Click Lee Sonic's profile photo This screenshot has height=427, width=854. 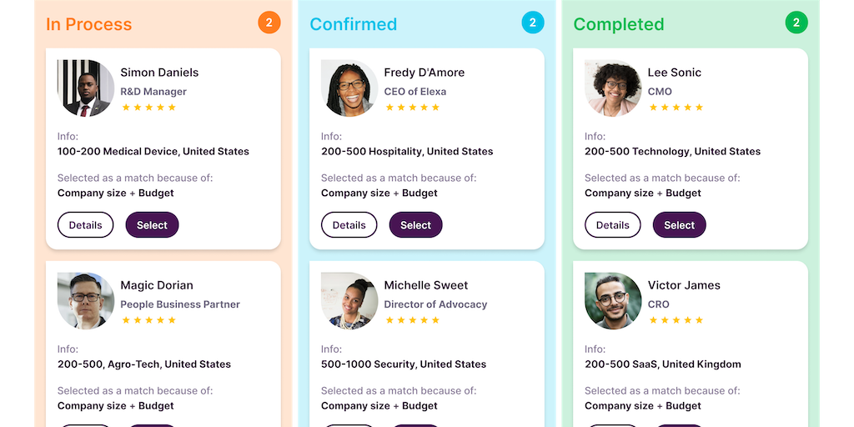613,88
